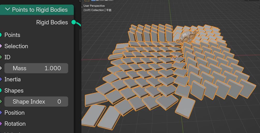
Task: Click the User Perspective overlay text
Action: coord(94,6)
